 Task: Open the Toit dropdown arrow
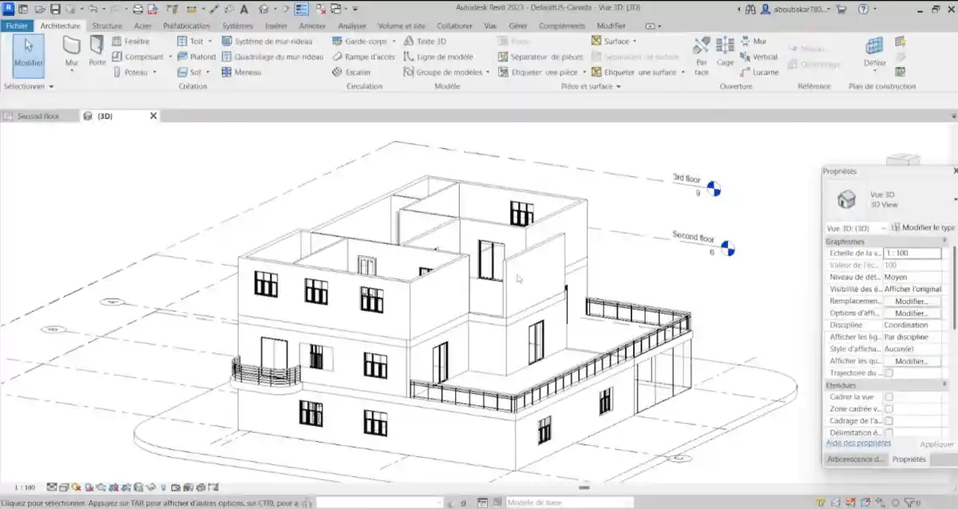coord(210,41)
